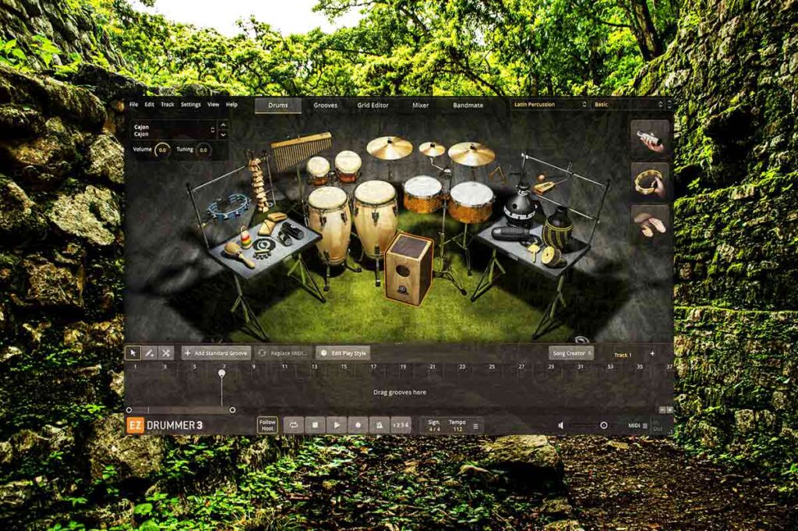Viewport: 798px width, 531px height.
Task: Select the arrow pointer tool
Action: click(x=133, y=352)
